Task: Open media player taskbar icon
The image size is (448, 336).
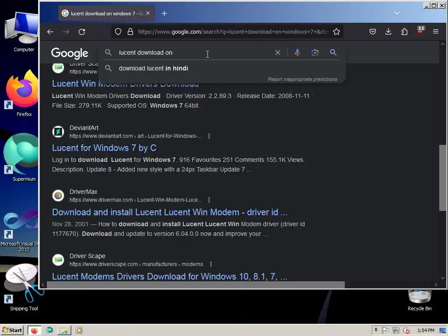Action: click(x=79, y=330)
